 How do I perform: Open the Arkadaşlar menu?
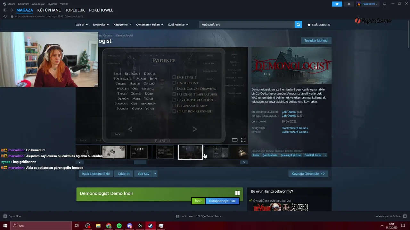[x=38, y=4]
